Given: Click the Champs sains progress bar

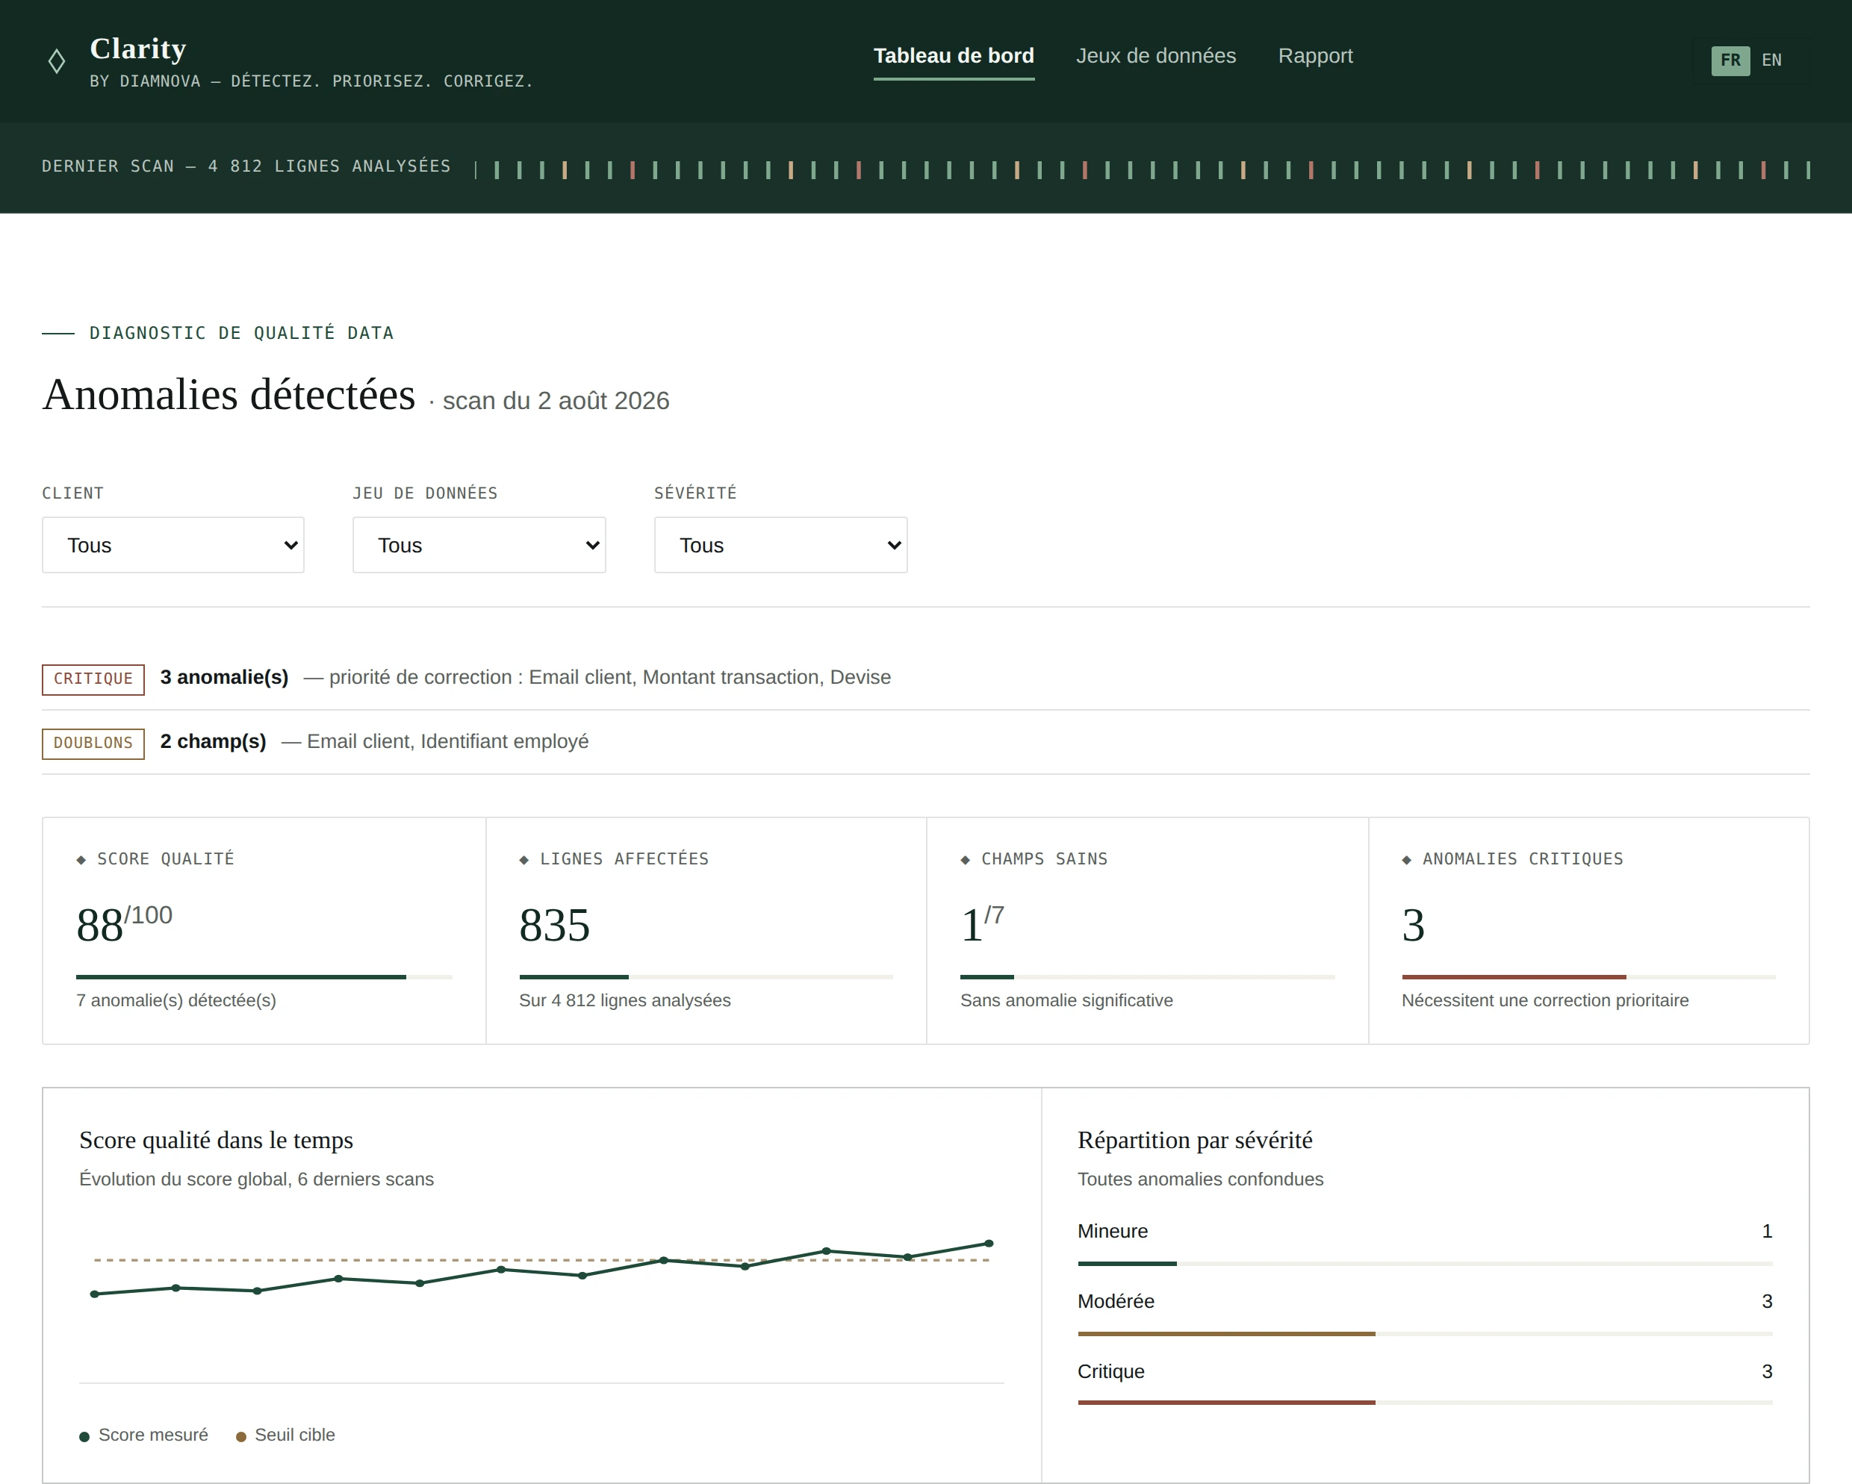Looking at the screenshot, I should 1147,976.
